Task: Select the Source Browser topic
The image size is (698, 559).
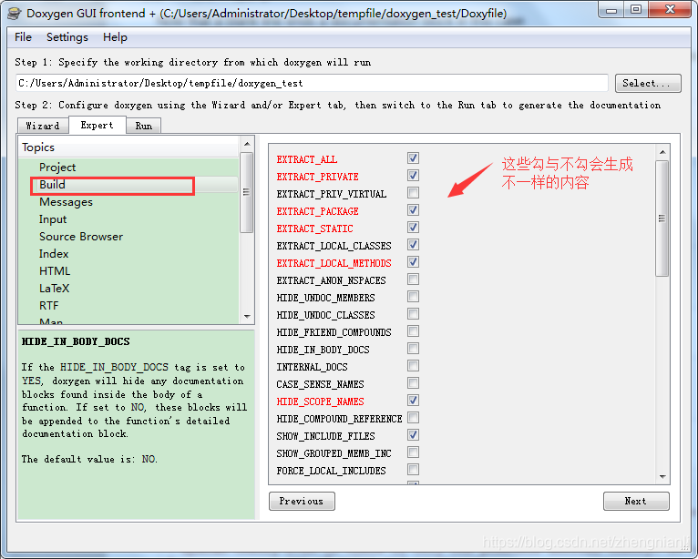Action: pos(81,237)
